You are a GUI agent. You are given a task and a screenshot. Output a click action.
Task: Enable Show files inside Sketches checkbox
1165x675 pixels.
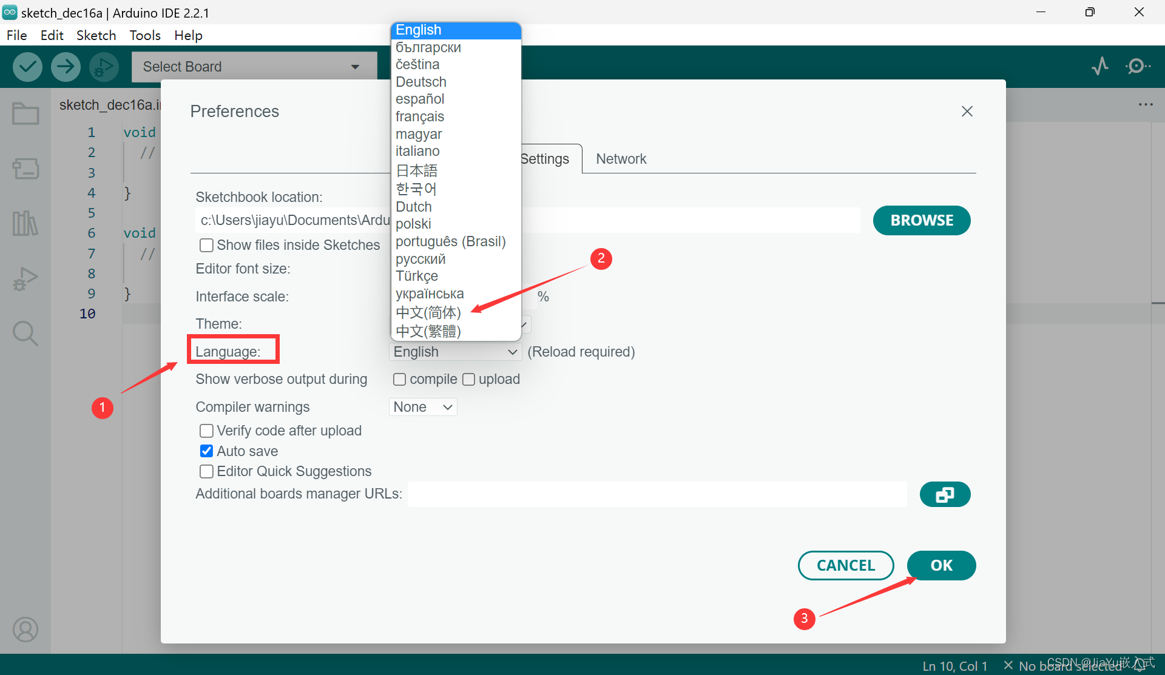[x=206, y=245]
